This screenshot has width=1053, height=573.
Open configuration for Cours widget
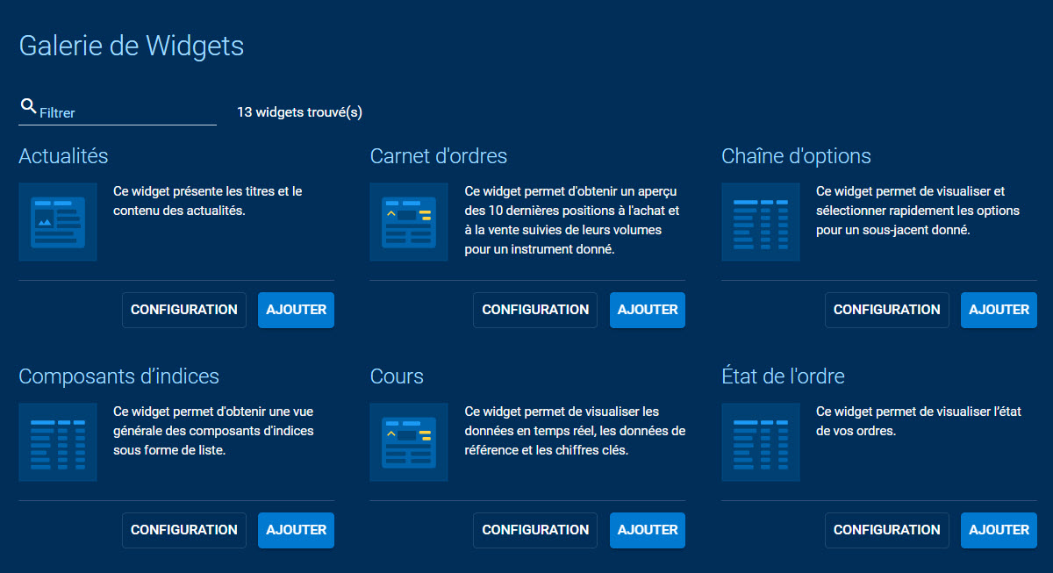535,530
